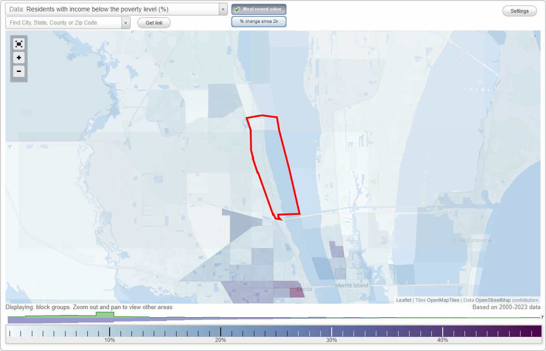Click the green checkmark on Most recent value
This screenshot has height=351, width=546.
(237, 9)
